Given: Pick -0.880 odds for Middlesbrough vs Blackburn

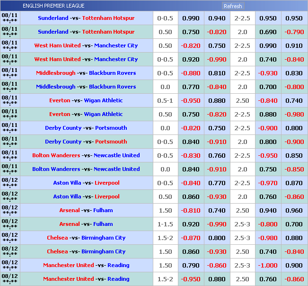Looking at the screenshot, I should [191, 73].
